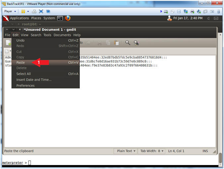Click the Ln 4, Col 1 status text
This screenshot has height=169, width=224.
[176, 151]
